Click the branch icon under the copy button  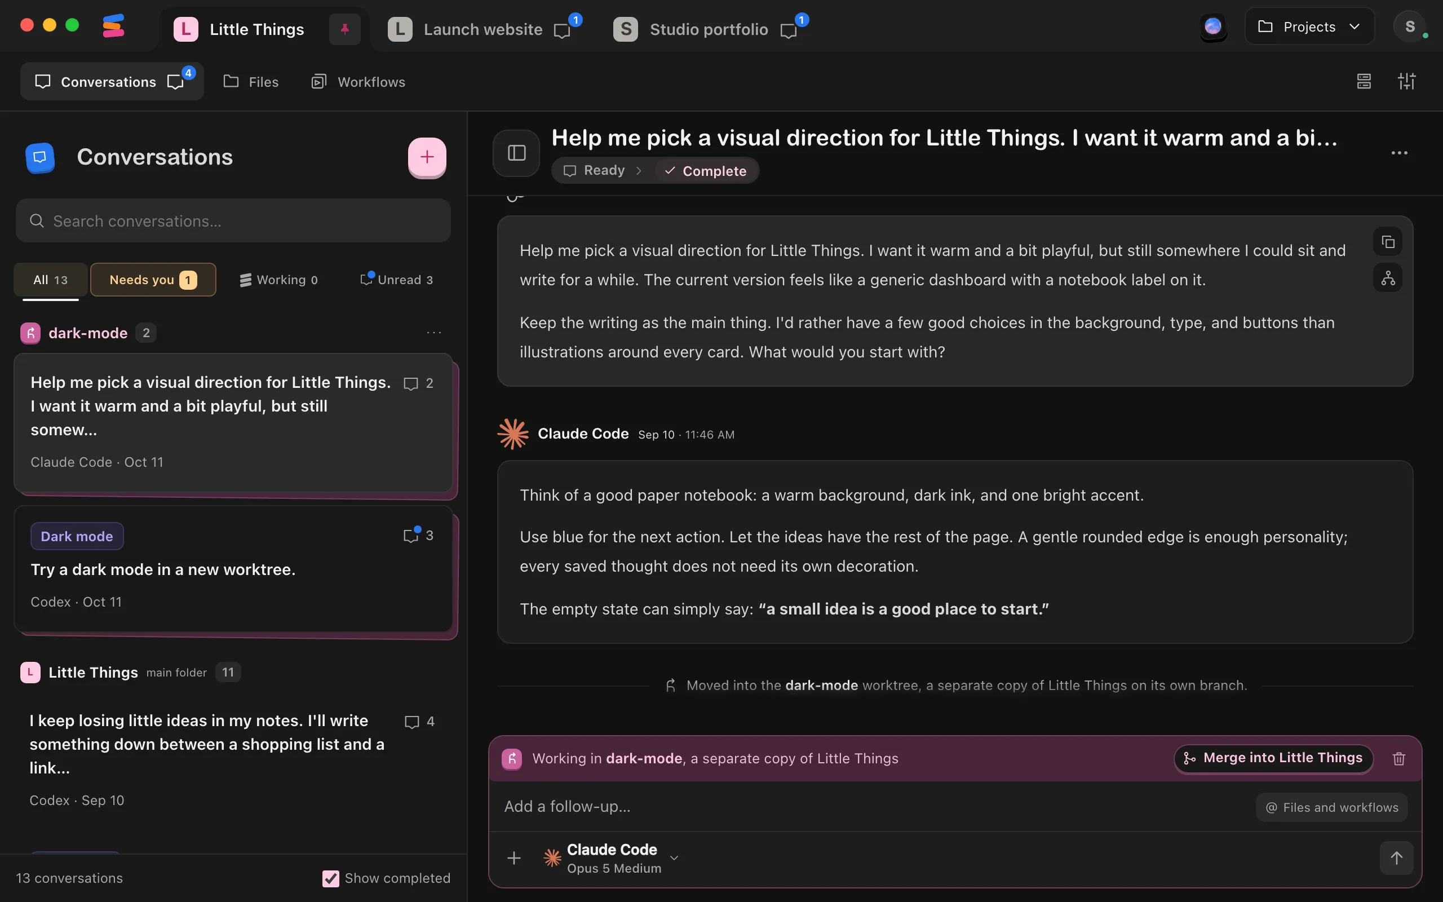click(x=1388, y=278)
